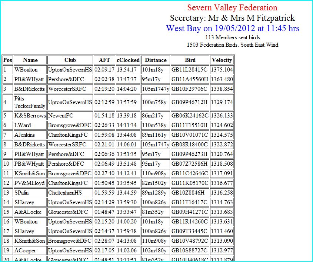The image size is (313, 262).
Task: Select bird ring GB06K24162C
Action: (190, 116)
